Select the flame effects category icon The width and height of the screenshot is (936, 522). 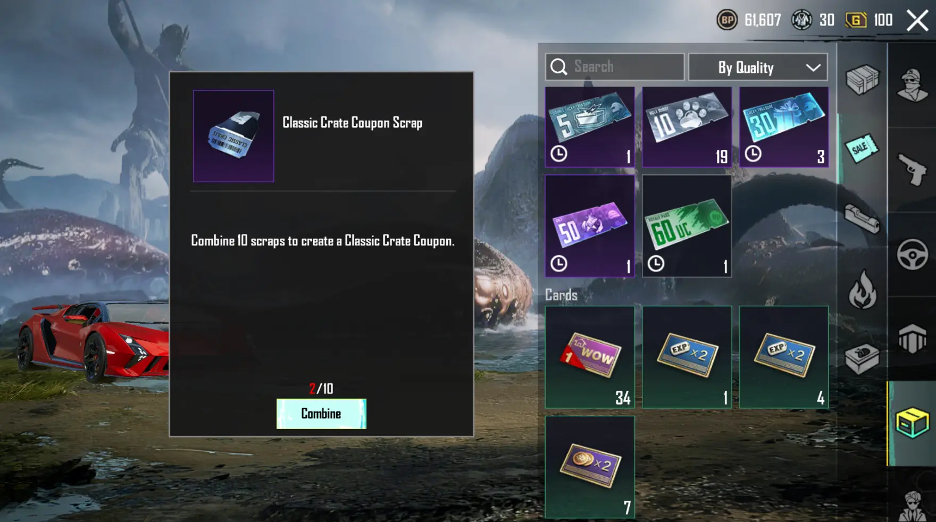coord(862,290)
